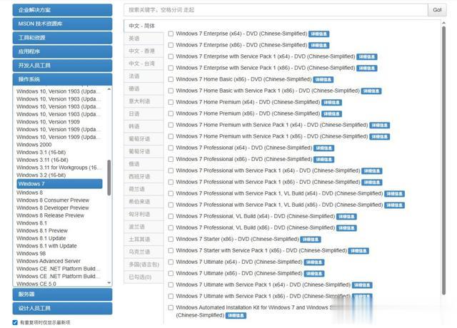Viewport: 457px width, 328px height.
Task: Choose Windows 8 Developer Preview entry
Action: 53,207
